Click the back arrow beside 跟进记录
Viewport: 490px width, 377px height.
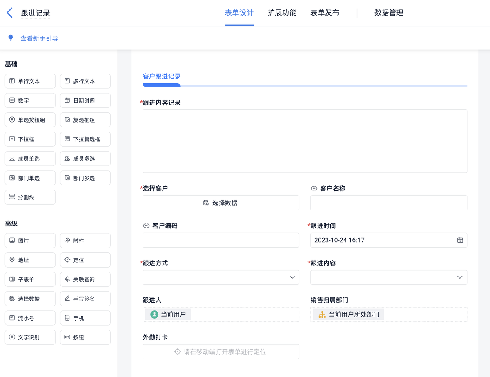(x=10, y=13)
